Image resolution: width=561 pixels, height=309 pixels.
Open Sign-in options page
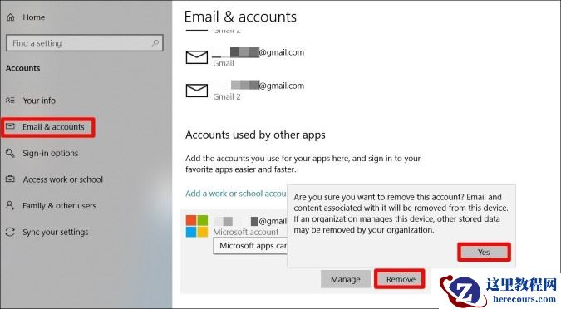pos(50,153)
